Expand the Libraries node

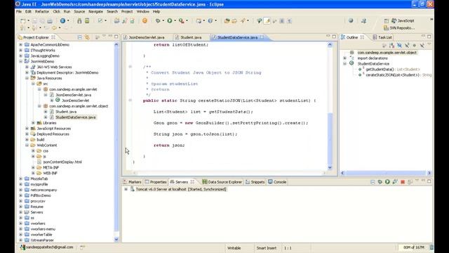pos(33,123)
